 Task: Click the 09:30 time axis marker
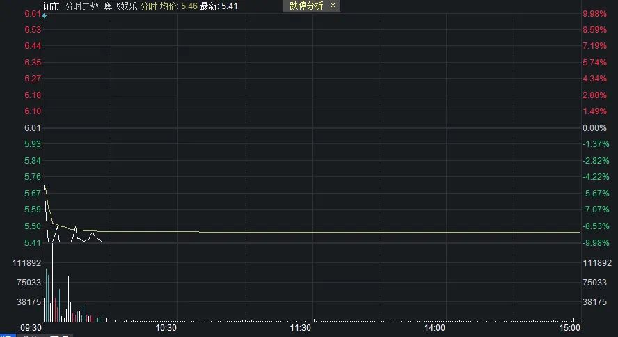[32, 327]
